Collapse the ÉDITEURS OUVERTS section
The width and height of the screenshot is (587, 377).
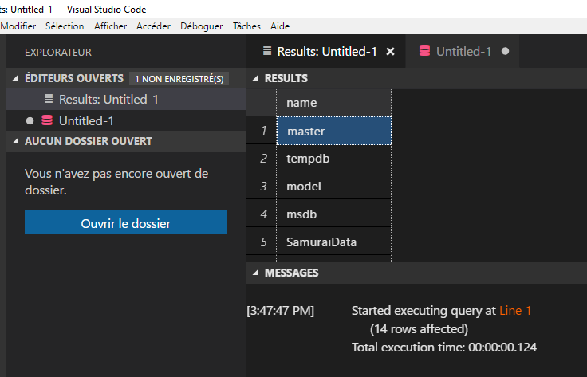click(x=15, y=78)
